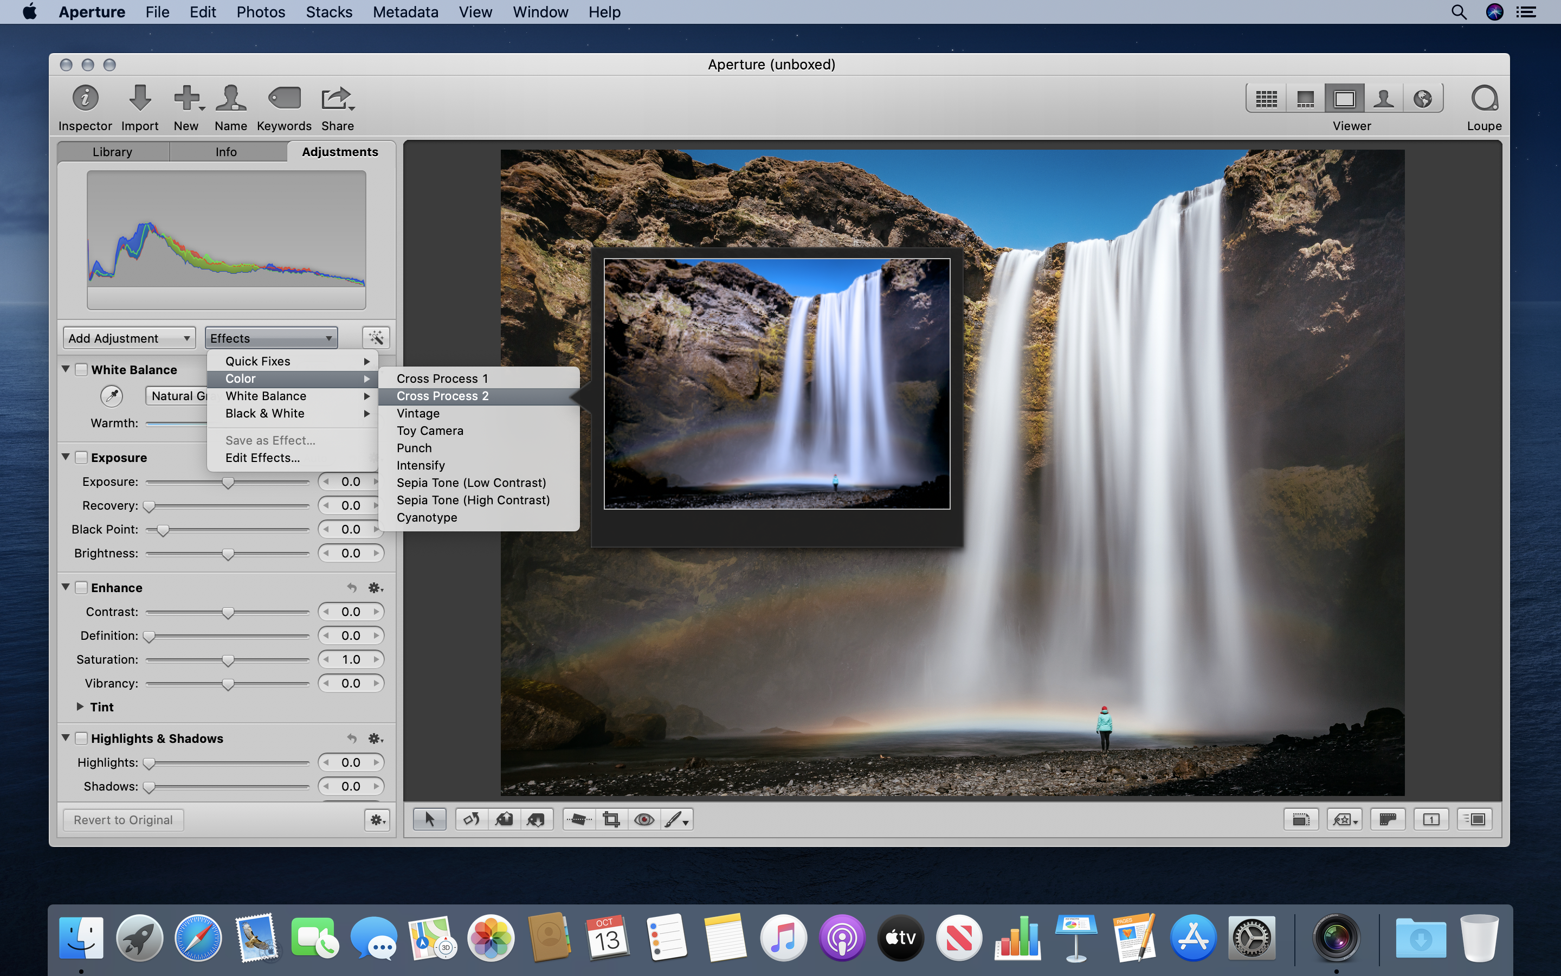Open the Inspector icon in toolbar
This screenshot has width=1561, height=976.
pos(85,99)
